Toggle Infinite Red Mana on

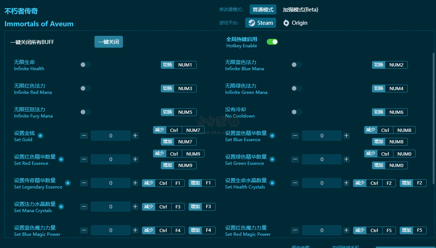86,88
